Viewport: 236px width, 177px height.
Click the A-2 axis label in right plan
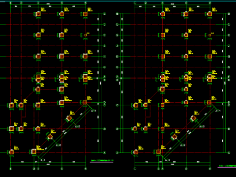pyautogui.click(x=183, y=145)
